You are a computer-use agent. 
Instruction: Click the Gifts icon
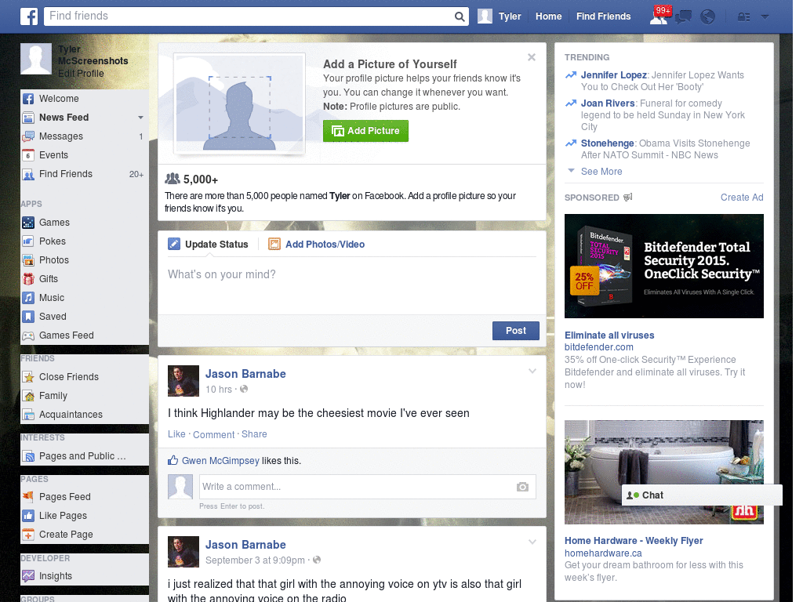tap(28, 279)
